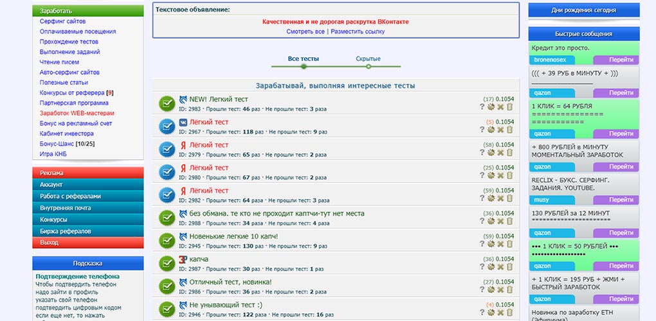The width and height of the screenshot is (656, 321).
Task: Open the Прохождение тестов menu item
Action: tap(69, 42)
